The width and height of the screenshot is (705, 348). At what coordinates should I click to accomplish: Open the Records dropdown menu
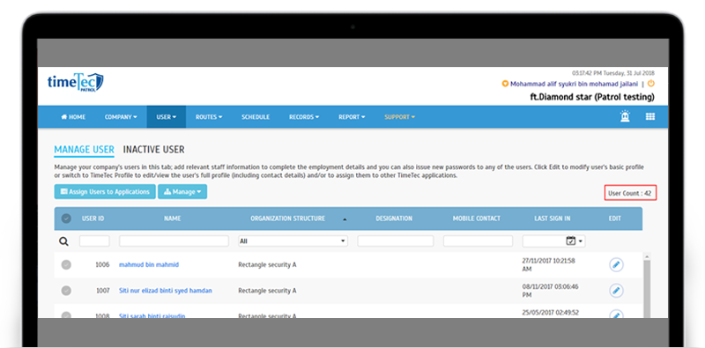304,117
